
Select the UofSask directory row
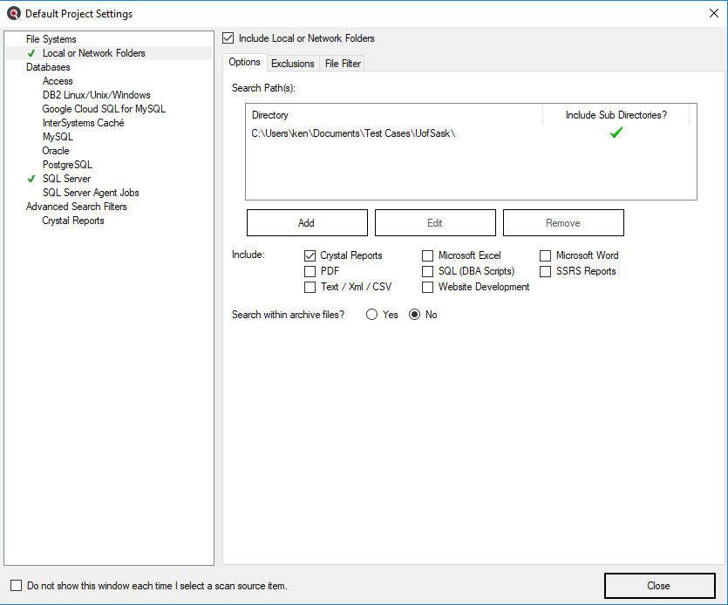pos(354,133)
